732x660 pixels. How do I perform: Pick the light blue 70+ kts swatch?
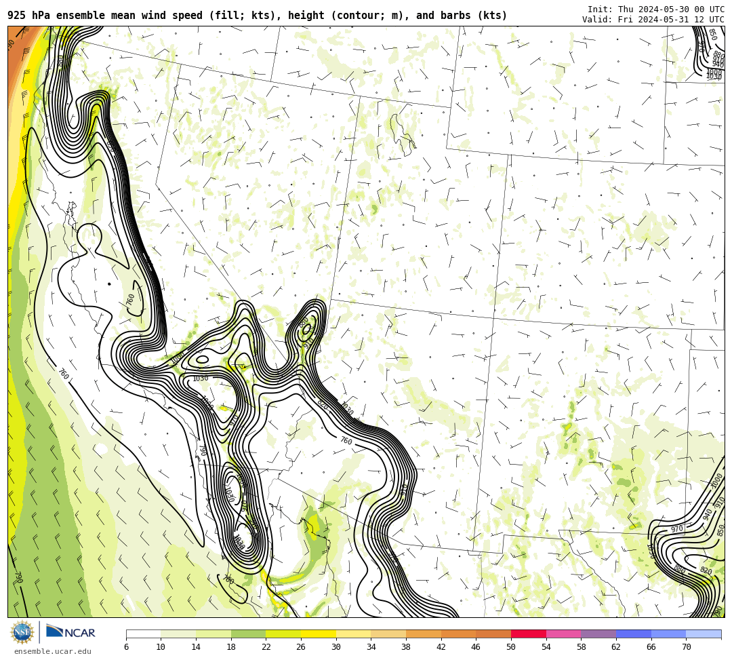704,634
